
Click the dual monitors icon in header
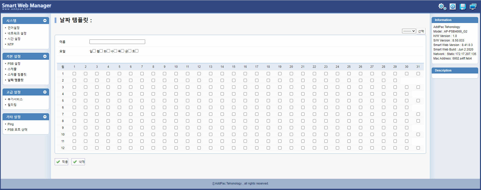[473, 7]
